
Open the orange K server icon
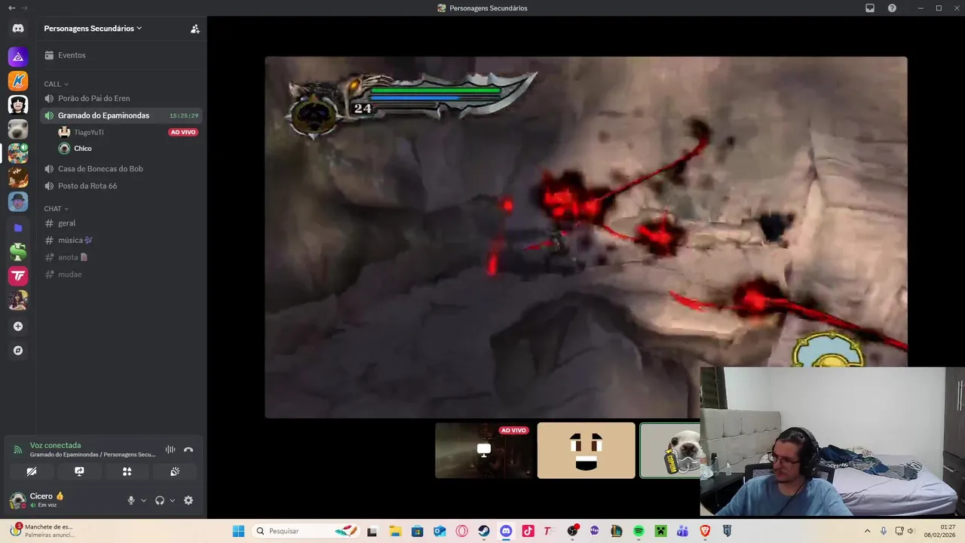pyautogui.click(x=18, y=81)
